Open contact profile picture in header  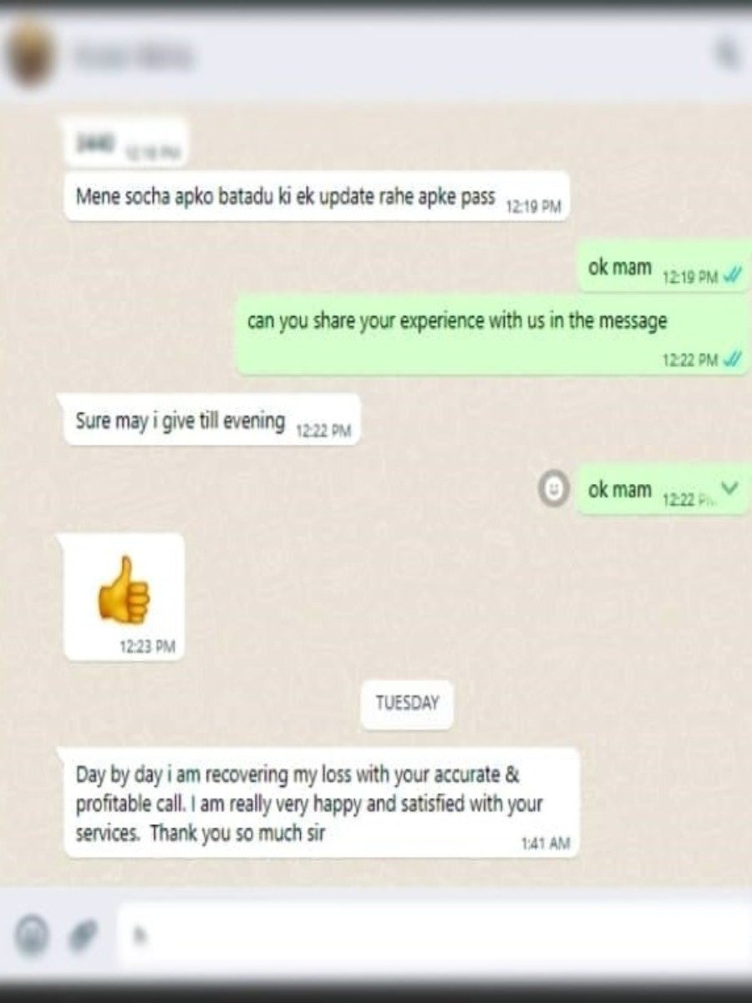30,55
